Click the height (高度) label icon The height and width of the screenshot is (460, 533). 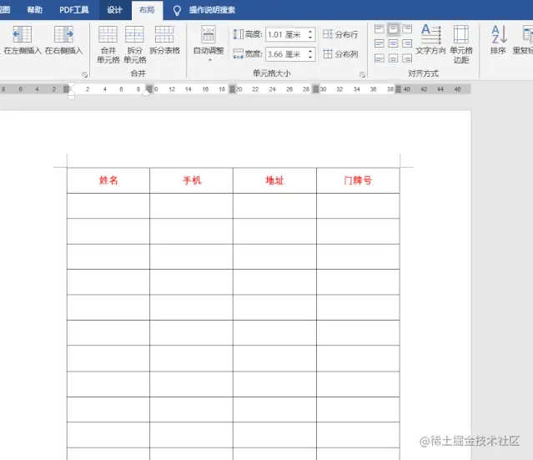[239, 34]
